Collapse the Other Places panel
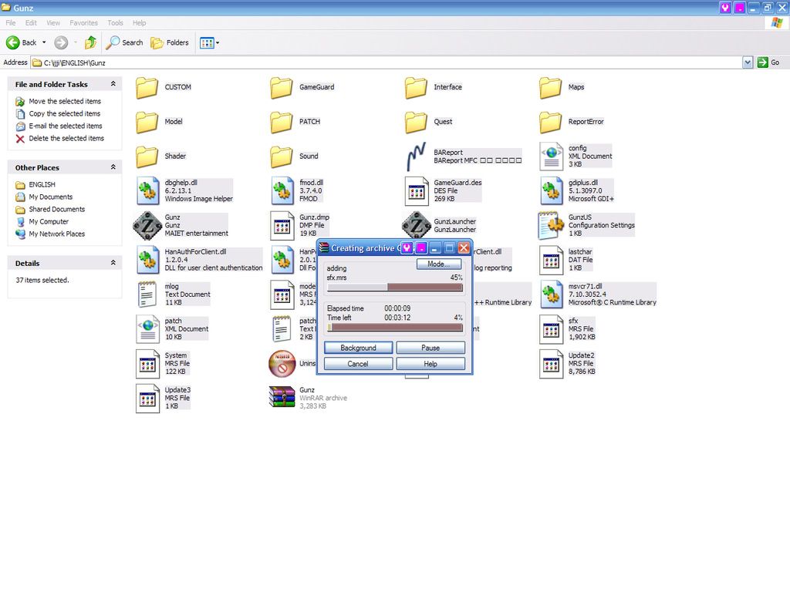 tap(113, 167)
